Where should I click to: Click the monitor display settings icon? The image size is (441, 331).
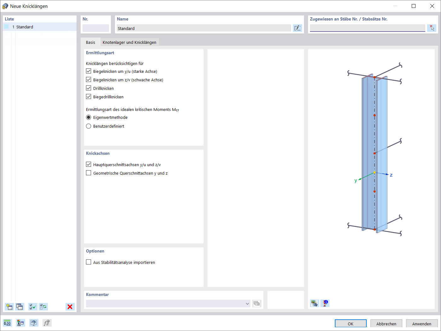34,323
